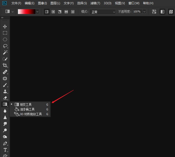Open the 帮助(H) menu
The width and height of the screenshot is (175, 157).
[148, 3]
